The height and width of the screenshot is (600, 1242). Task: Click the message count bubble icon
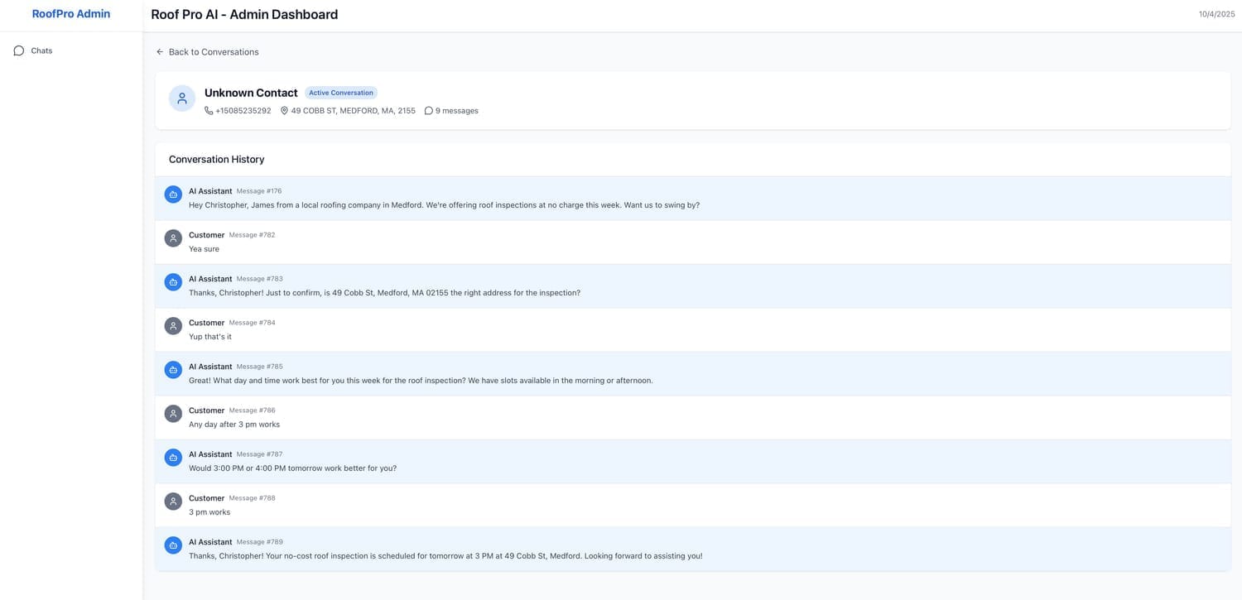pyautogui.click(x=429, y=111)
